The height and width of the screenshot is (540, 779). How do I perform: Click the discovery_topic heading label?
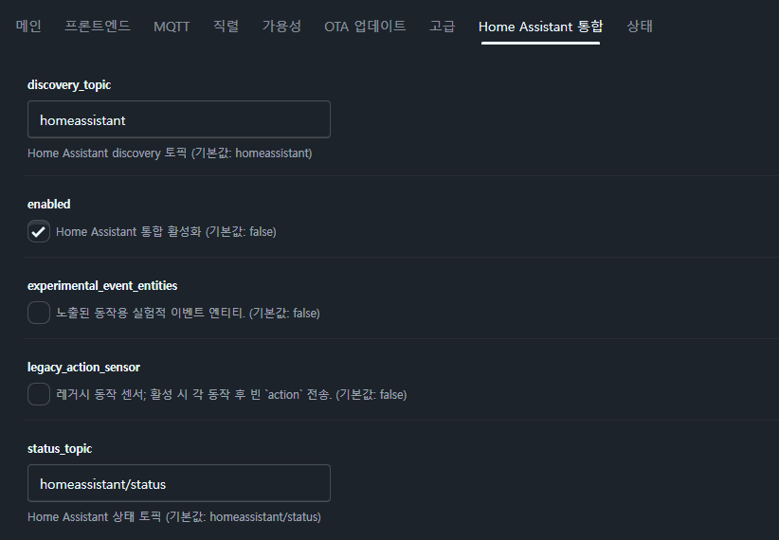[69, 84]
